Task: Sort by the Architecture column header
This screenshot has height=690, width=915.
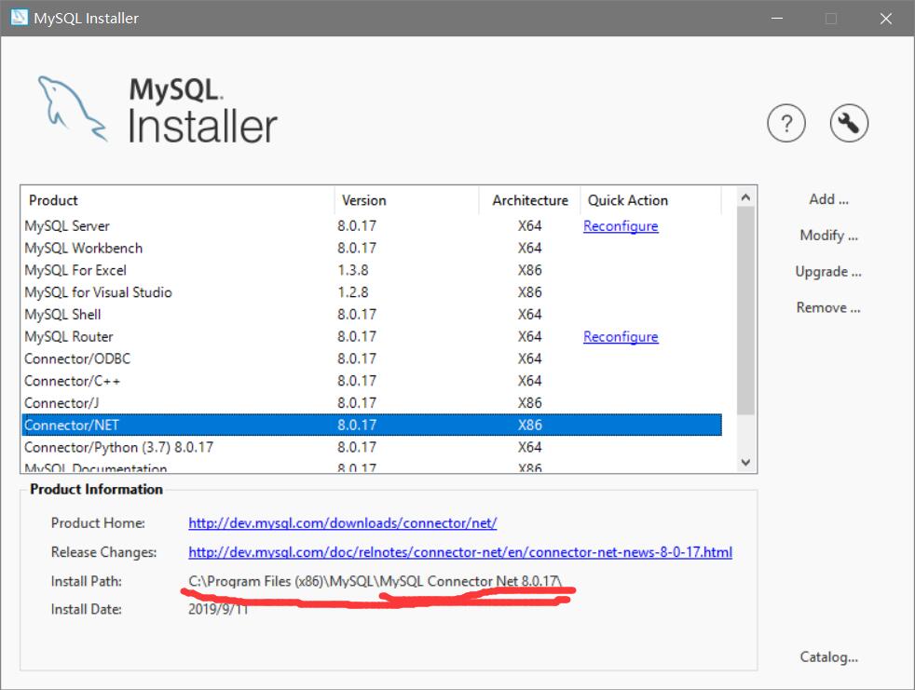Action: [x=528, y=200]
